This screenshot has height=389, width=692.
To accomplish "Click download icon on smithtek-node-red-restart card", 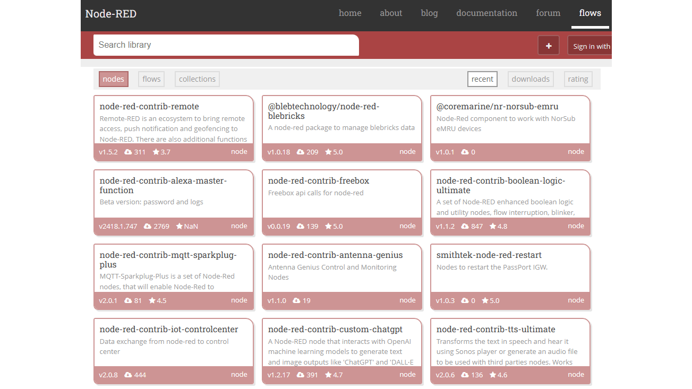I will [x=465, y=300].
